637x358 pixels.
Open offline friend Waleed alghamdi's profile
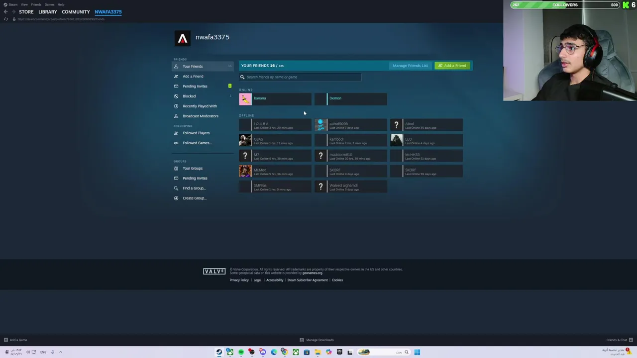click(351, 187)
